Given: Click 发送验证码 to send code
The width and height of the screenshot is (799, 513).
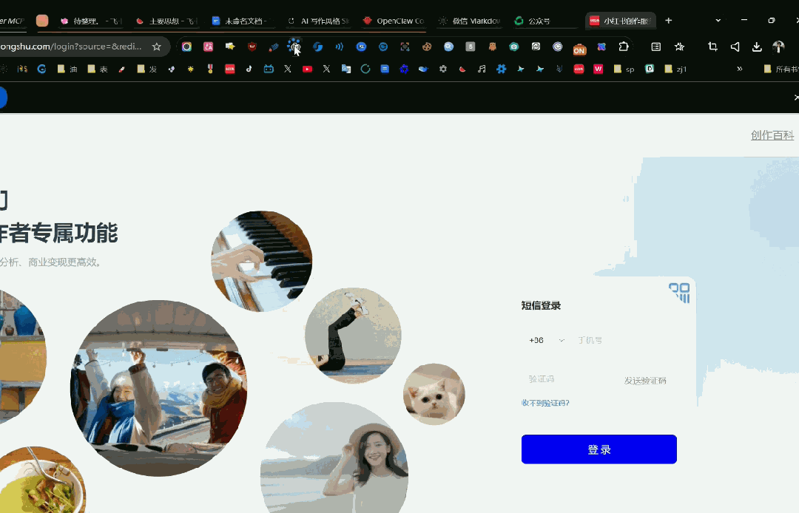Looking at the screenshot, I should click(645, 381).
